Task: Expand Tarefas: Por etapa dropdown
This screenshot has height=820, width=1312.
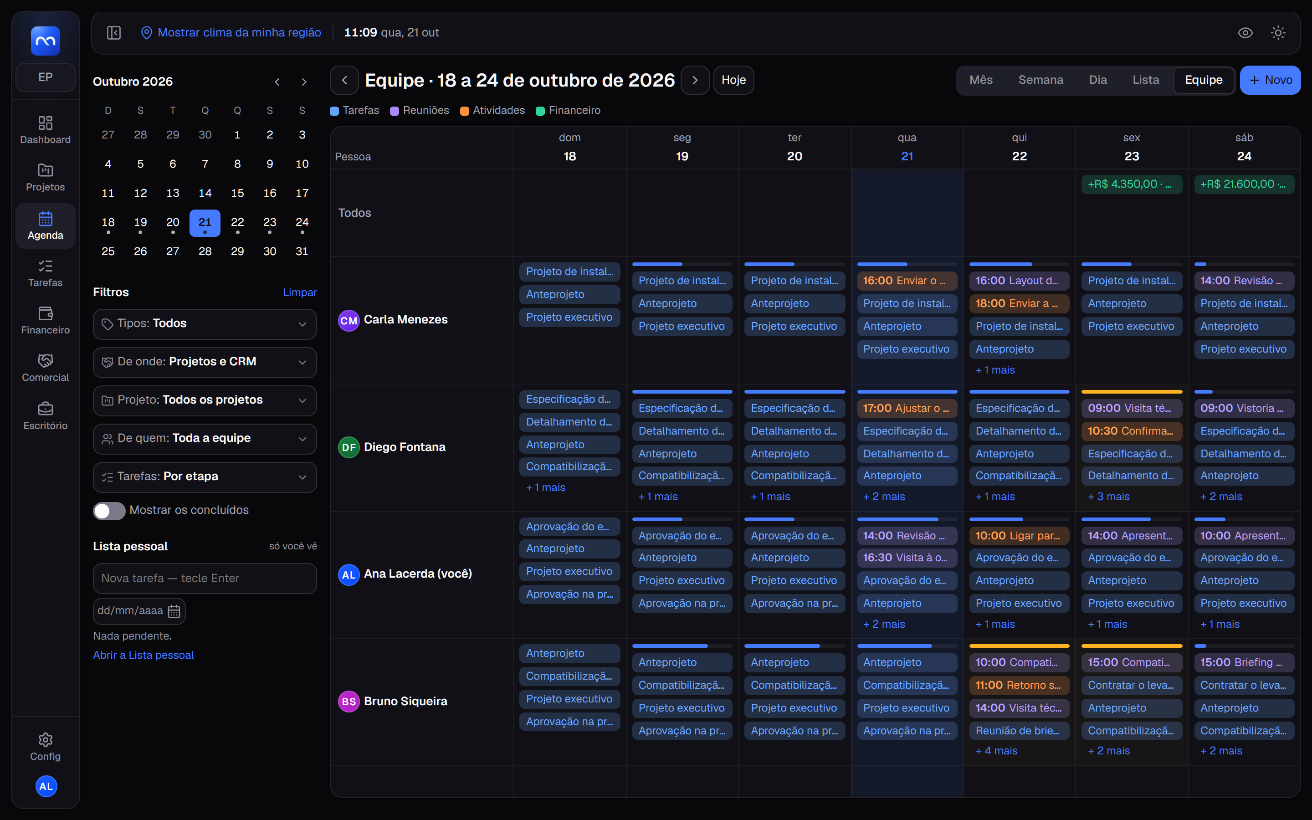Action: pyautogui.click(x=205, y=477)
